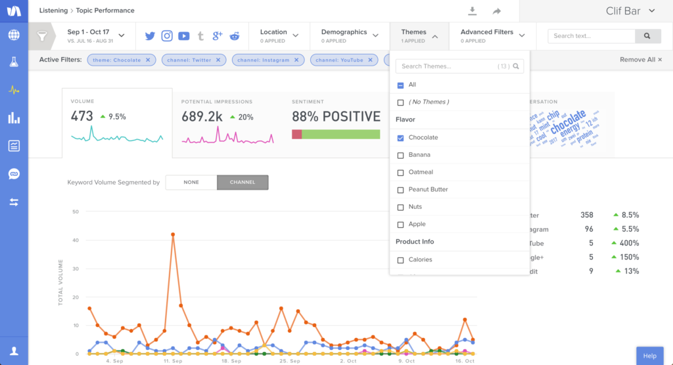
Task: Open the pulse listening icon in the sidebar
Action: [14, 90]
